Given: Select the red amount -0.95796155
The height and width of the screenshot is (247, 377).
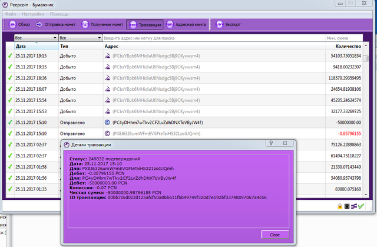Looking at the screenshot, I should click(x=349, y=133).
